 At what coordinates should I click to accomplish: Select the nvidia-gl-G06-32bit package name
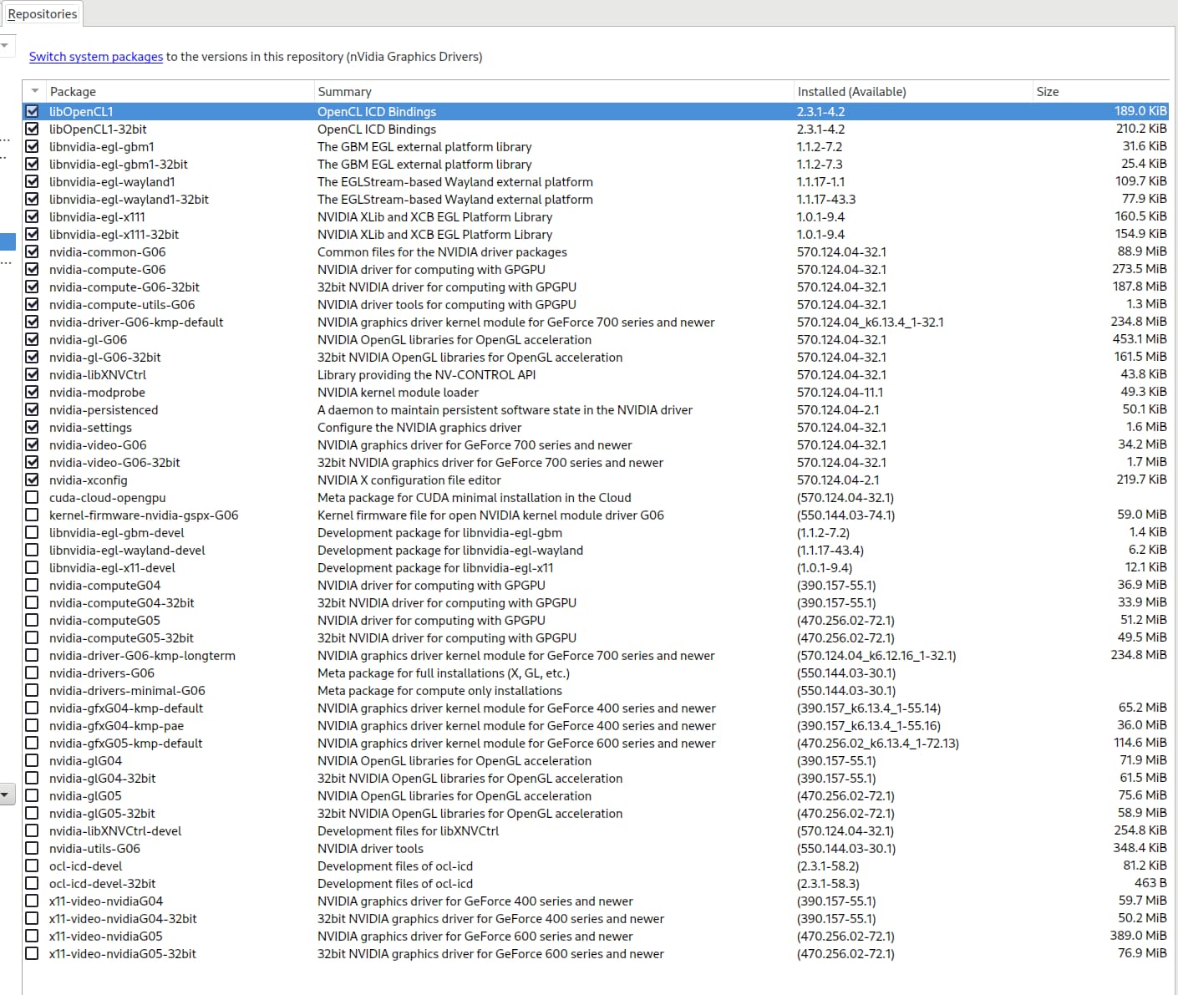tap(104, 357)
